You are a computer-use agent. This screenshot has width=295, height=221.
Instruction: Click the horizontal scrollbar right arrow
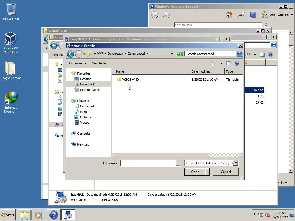(241, 155)
